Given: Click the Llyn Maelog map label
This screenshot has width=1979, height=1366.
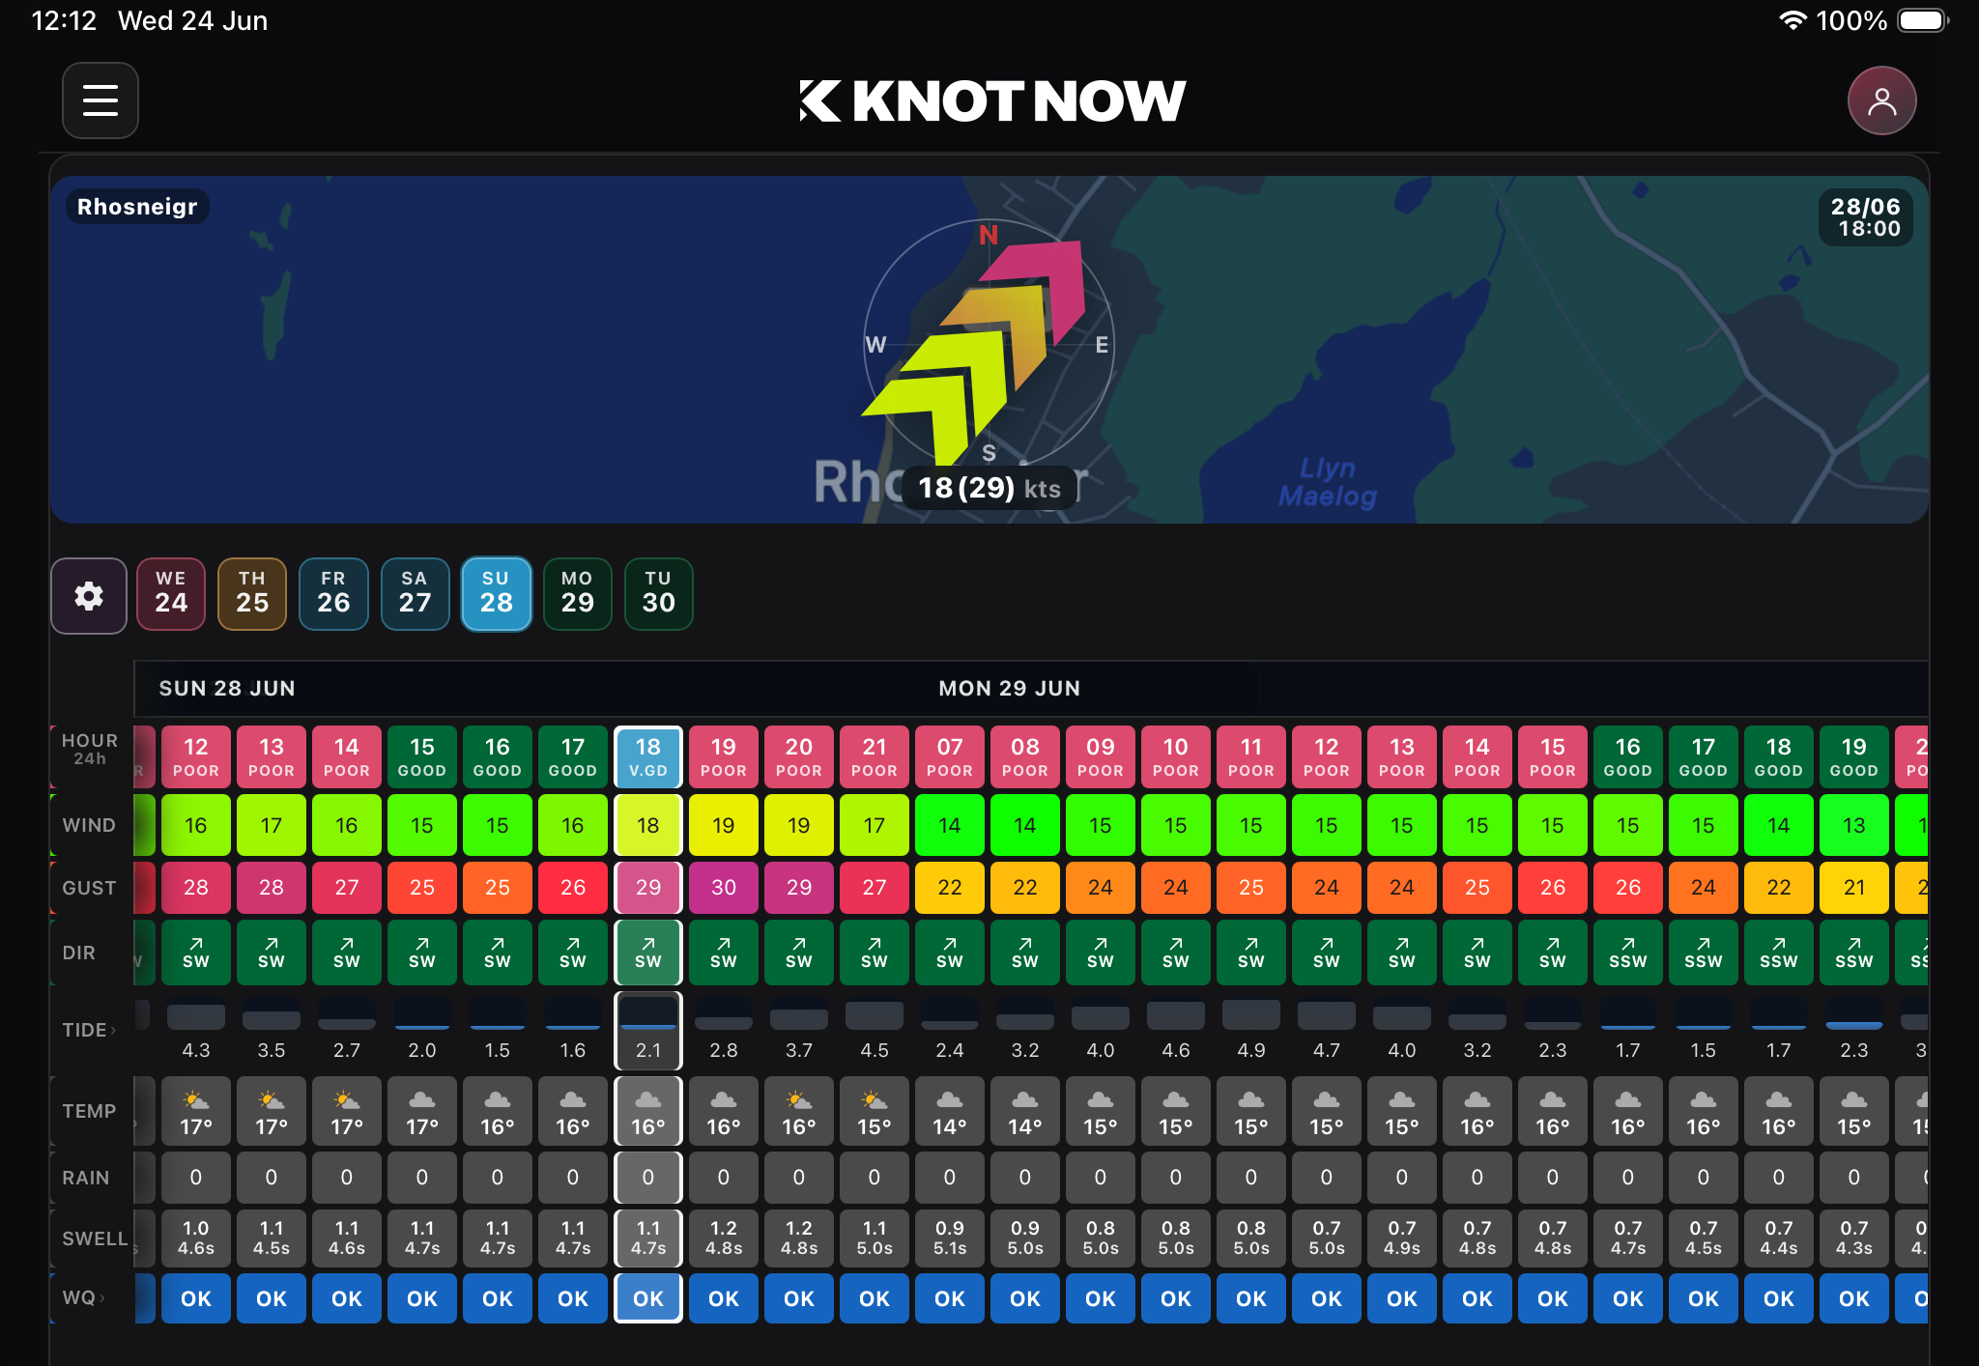Looking at the screenshot, I should tap(1328, 482).
